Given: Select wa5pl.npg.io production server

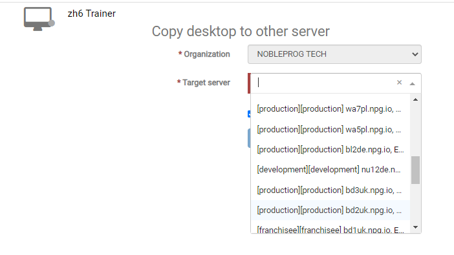Looking at the screenshot, I should 330,130.
